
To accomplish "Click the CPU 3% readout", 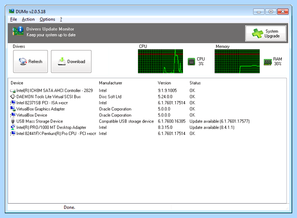I will [x=201, y=61].
